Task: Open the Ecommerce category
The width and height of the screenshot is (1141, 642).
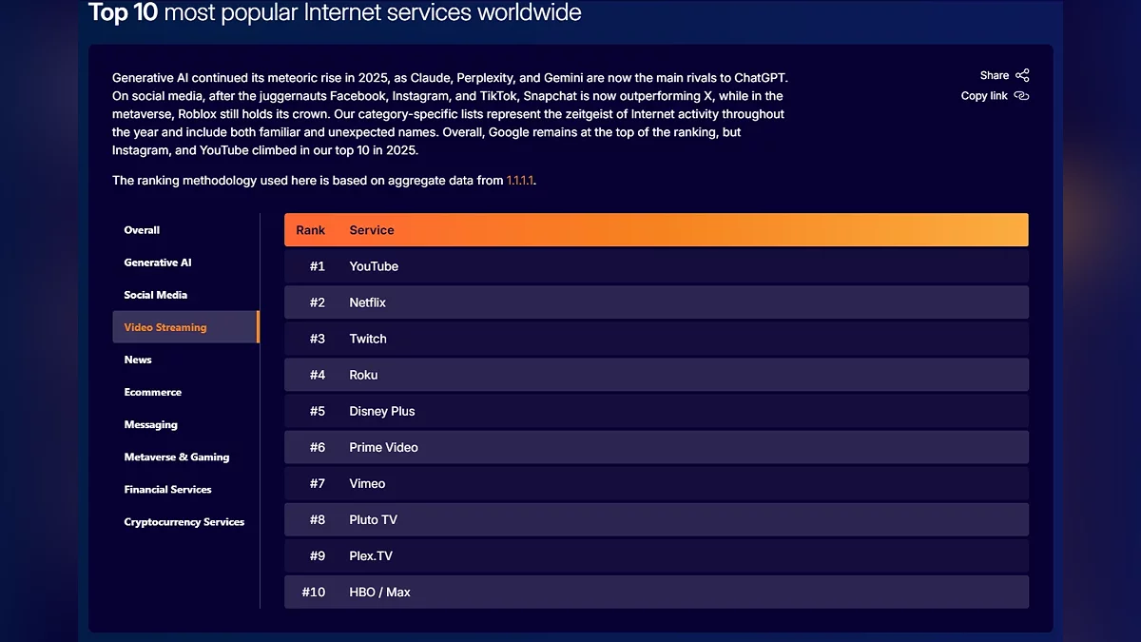Action: click(x=152, y=392)
